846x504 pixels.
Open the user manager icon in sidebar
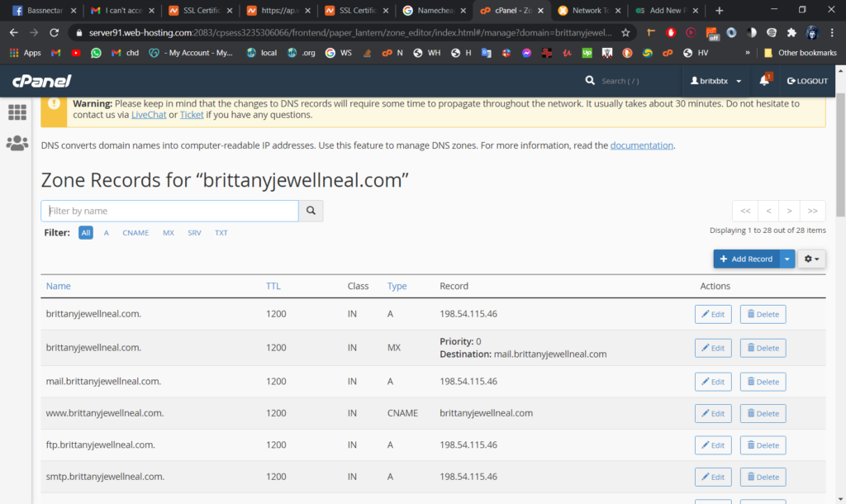[17, 143]
